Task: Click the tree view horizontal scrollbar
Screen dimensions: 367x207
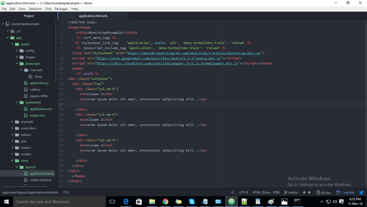Action: tap(24, 187)
